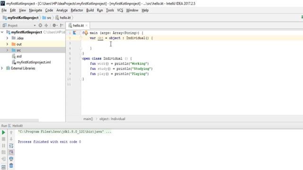Click the Exit icon in Run panel
303x170 pixels.
[x=3, y=159]
